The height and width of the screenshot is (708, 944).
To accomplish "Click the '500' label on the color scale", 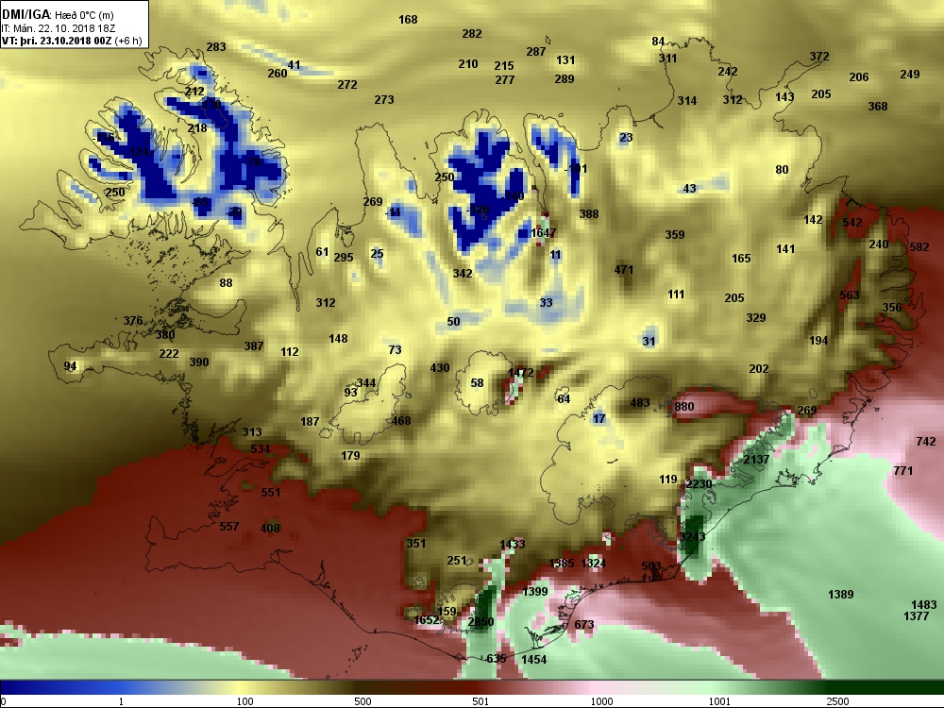I will pyautogui.click(x=362, y=701).
